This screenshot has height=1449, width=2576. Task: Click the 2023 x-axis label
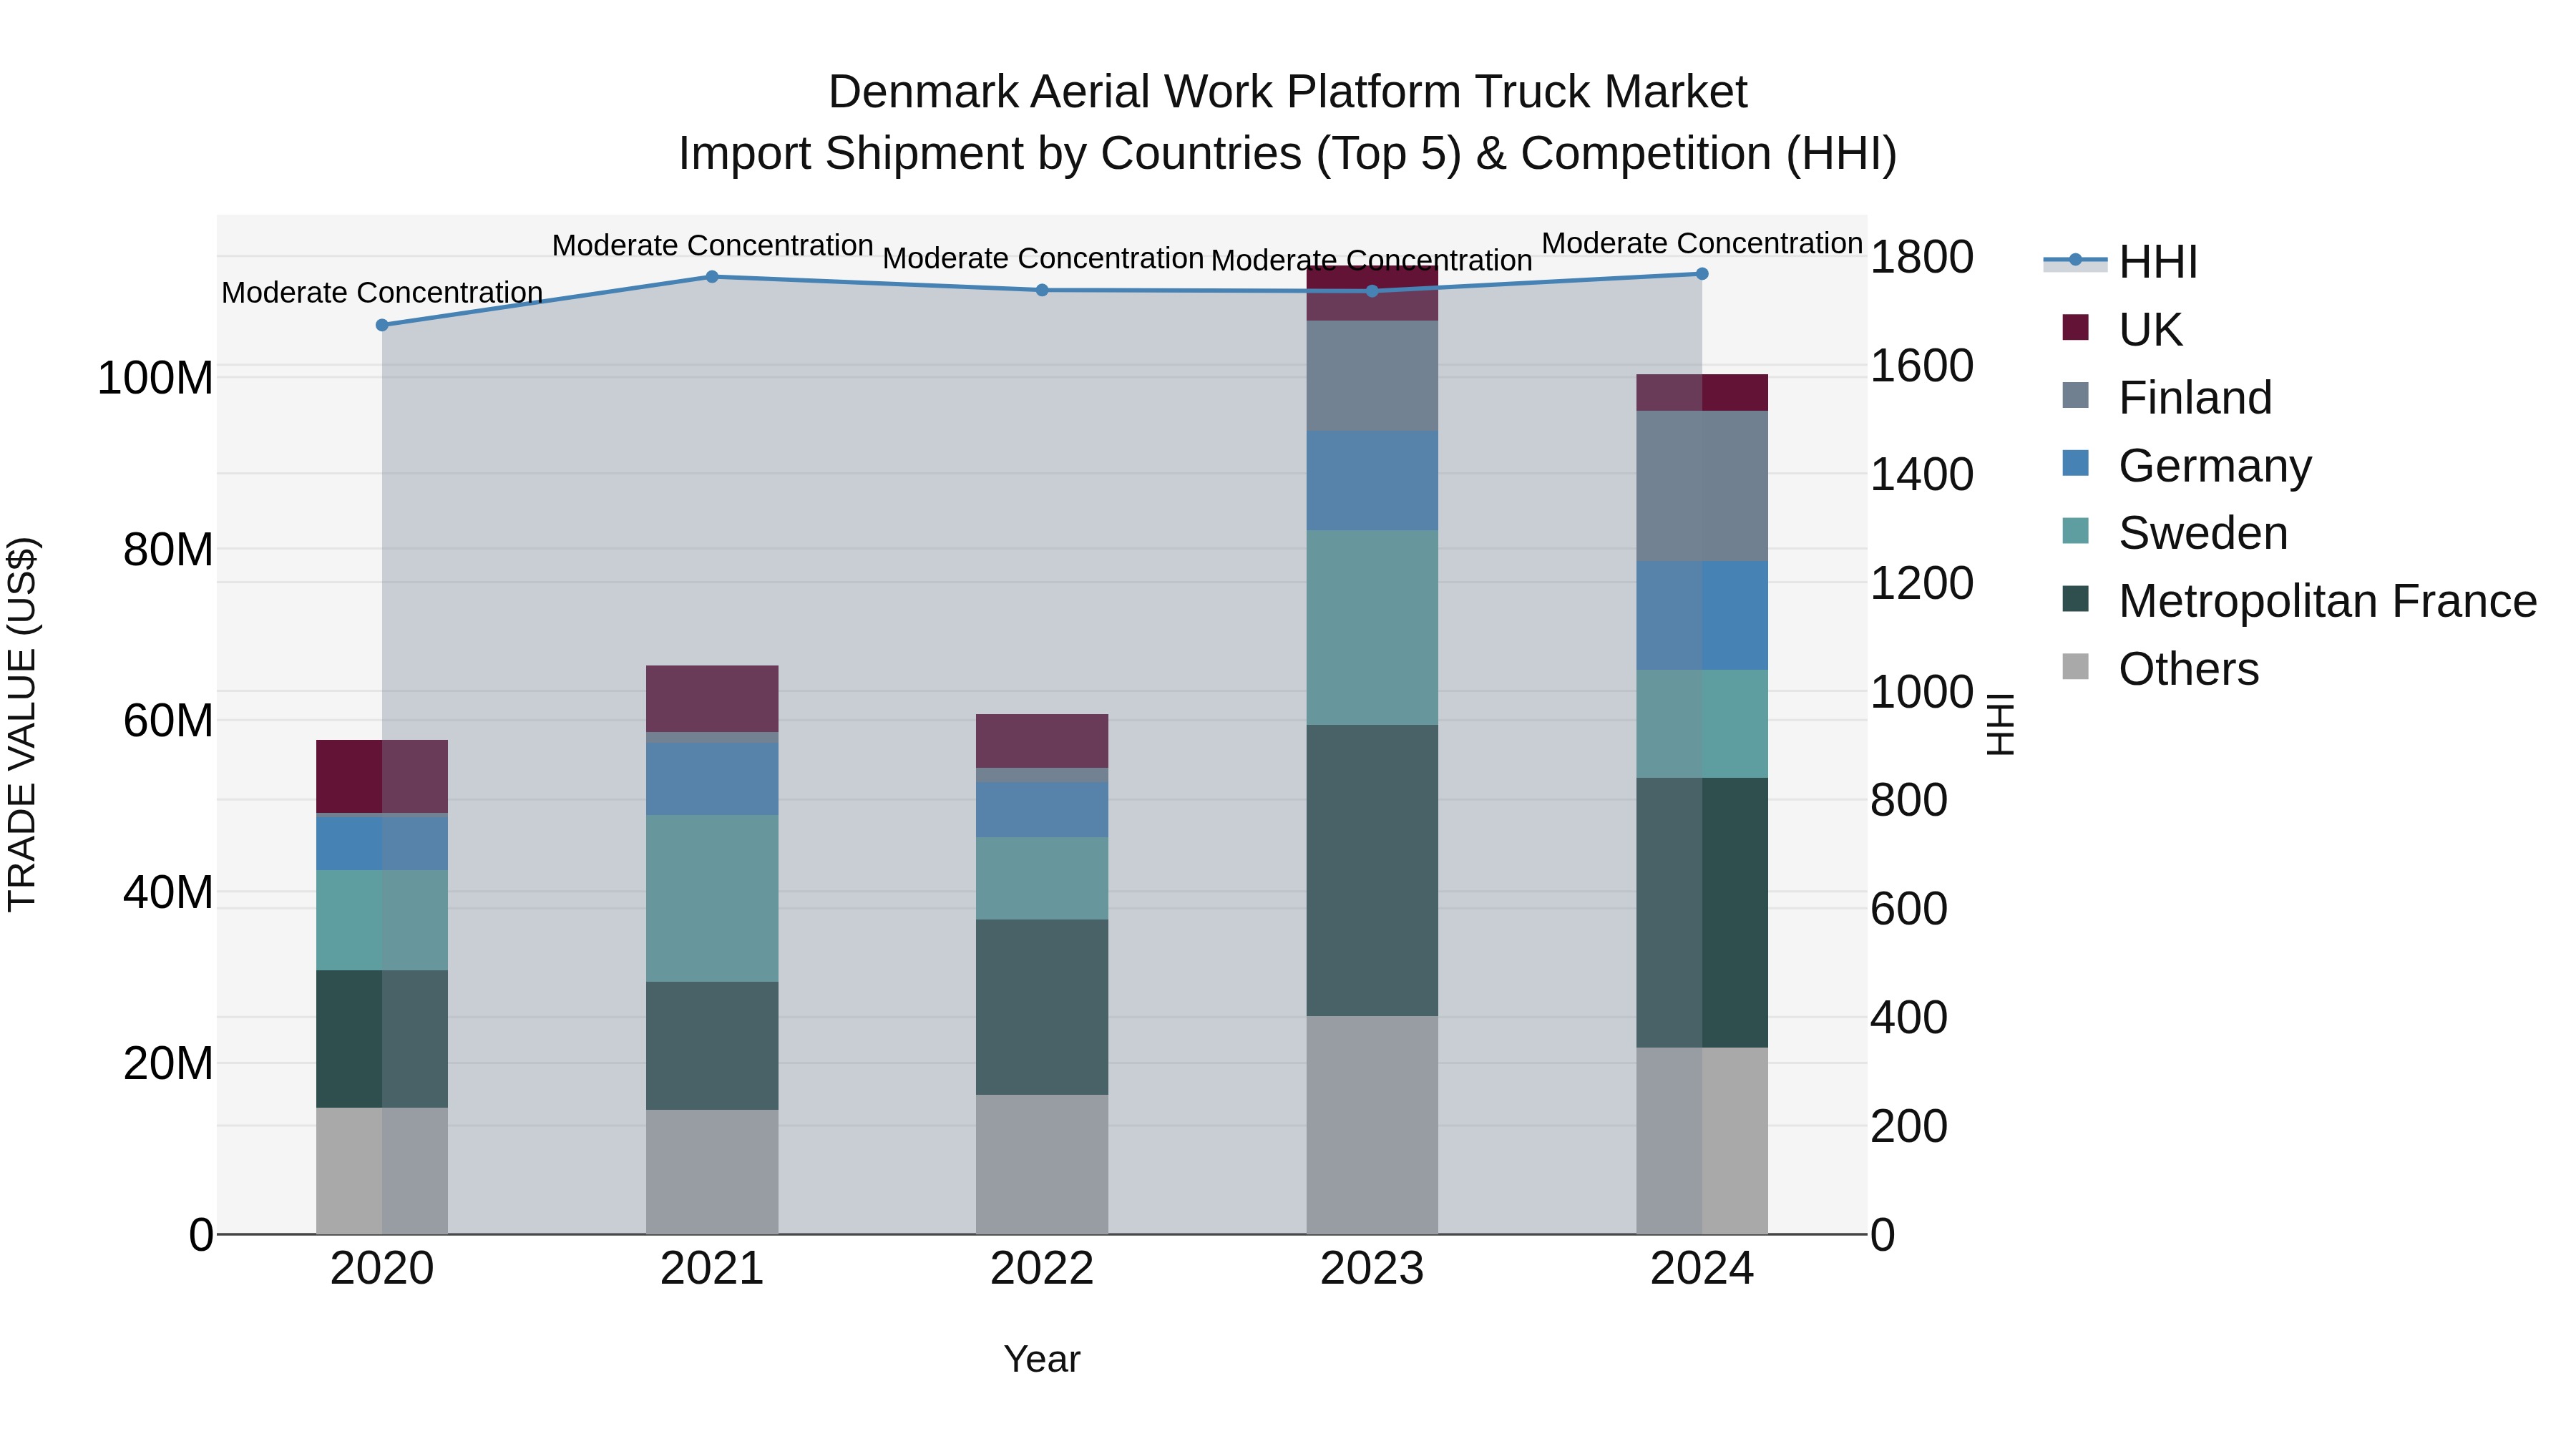click(1372, 1269)
